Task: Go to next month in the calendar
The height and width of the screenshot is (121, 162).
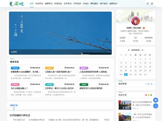Action: pos(142,50)
